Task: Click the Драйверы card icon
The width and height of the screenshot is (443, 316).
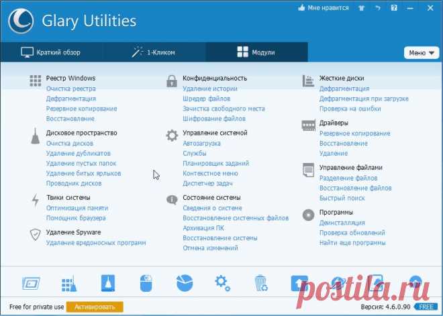Action: [308, 125]
